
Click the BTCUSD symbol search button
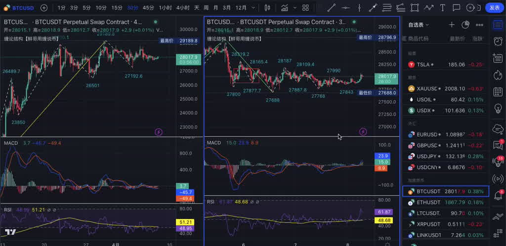coord(19,7)
